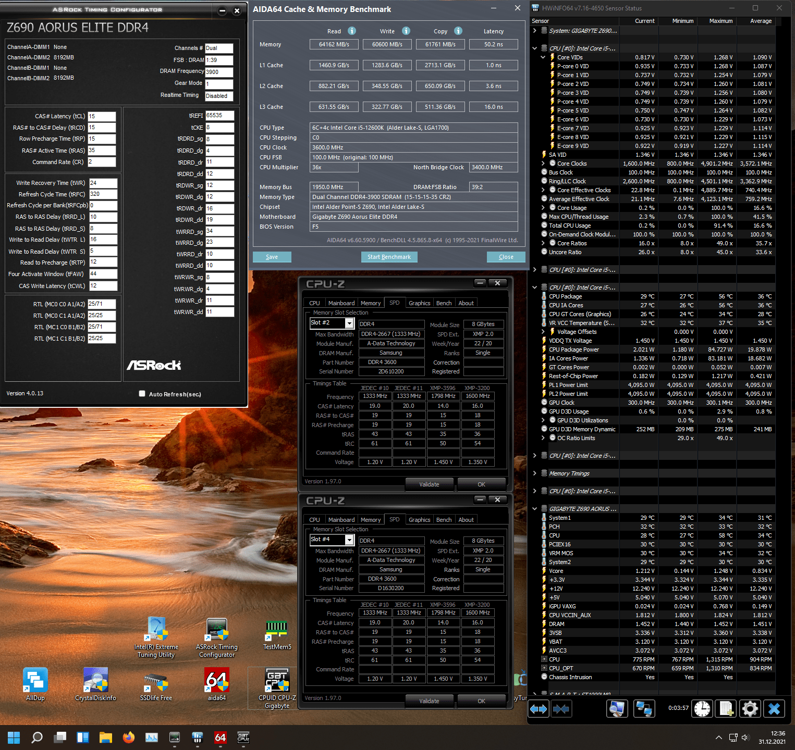Select CrystalDiskInfo desktop icon
Viewport: 795px width, 750px height.
pos(96,684)
